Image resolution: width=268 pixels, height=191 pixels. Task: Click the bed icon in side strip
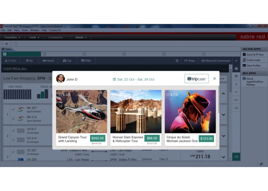tap(236, 100)
